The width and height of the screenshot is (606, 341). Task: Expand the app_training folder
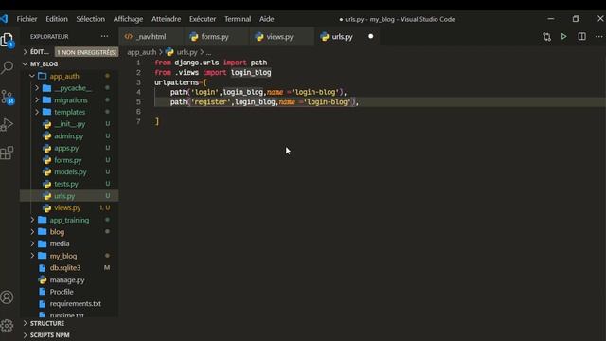(32, 220)
